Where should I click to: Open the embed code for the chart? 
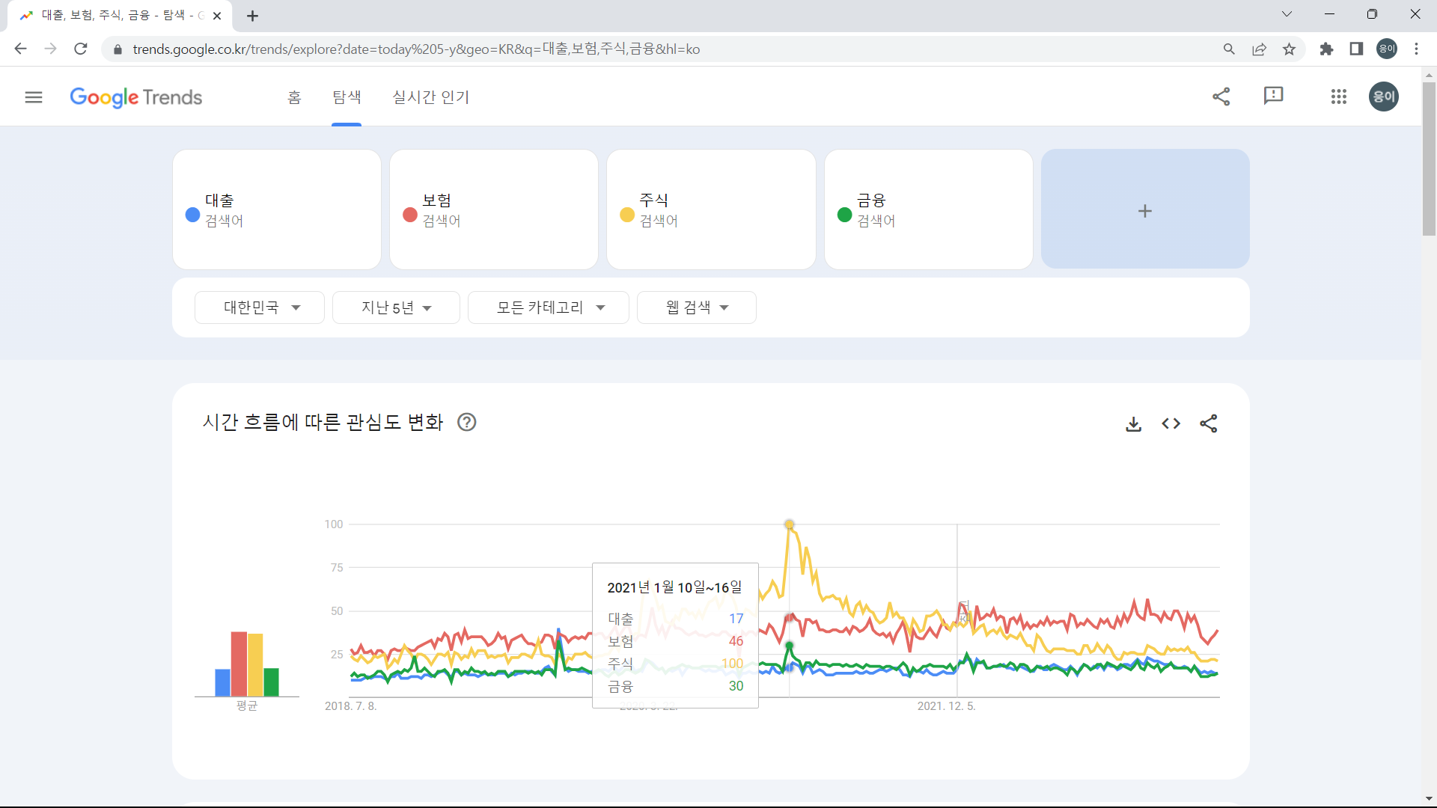[1171, 423]
